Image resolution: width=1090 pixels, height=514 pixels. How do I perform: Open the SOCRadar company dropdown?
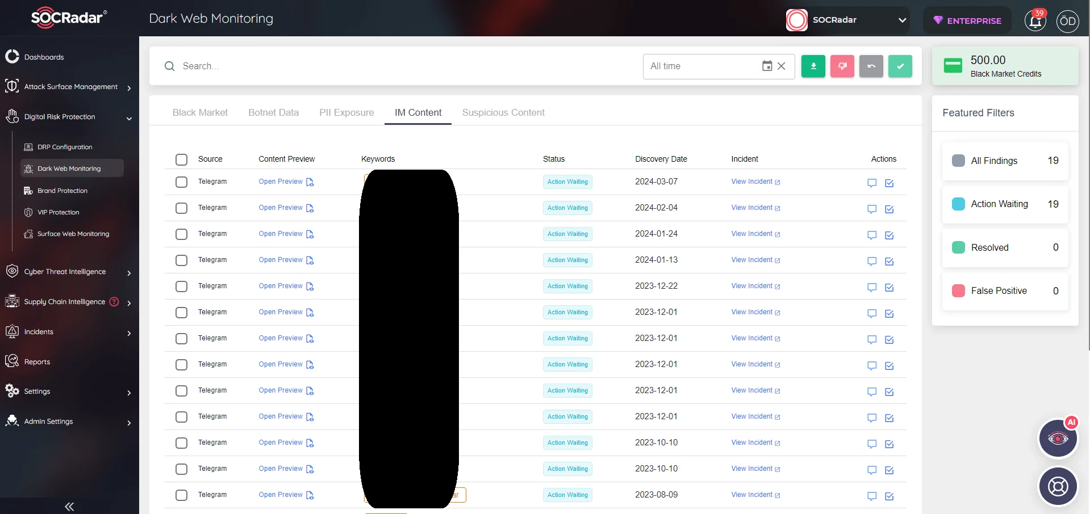[x=846, y=20]
